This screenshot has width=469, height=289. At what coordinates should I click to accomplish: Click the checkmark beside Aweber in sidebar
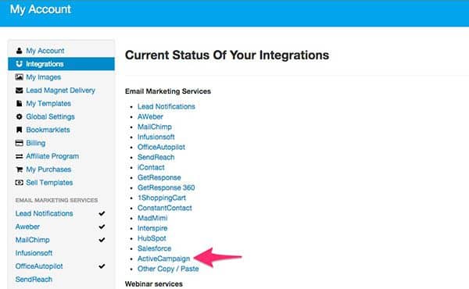(102, 227)
